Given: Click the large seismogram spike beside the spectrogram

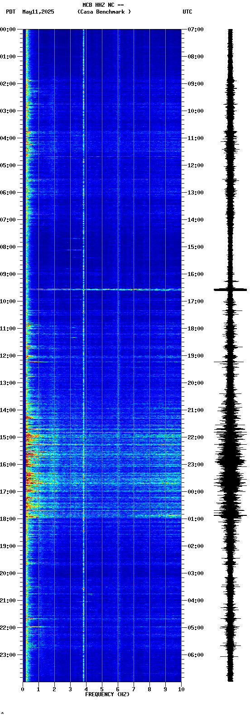Looking at the screenshot, I should point(231,289).
